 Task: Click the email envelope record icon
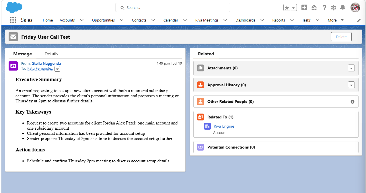pyautogui.click(x=13, y=37)
